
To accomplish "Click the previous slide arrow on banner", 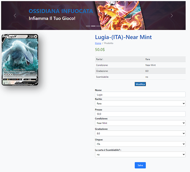I will (x=15, y=15).
